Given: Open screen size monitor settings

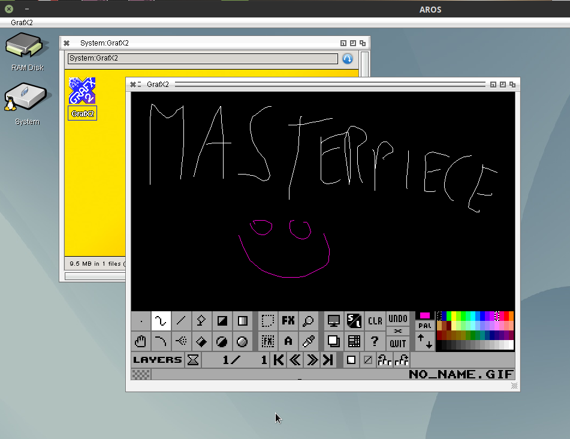Looking at the screenshot, I should pos(334,321).
